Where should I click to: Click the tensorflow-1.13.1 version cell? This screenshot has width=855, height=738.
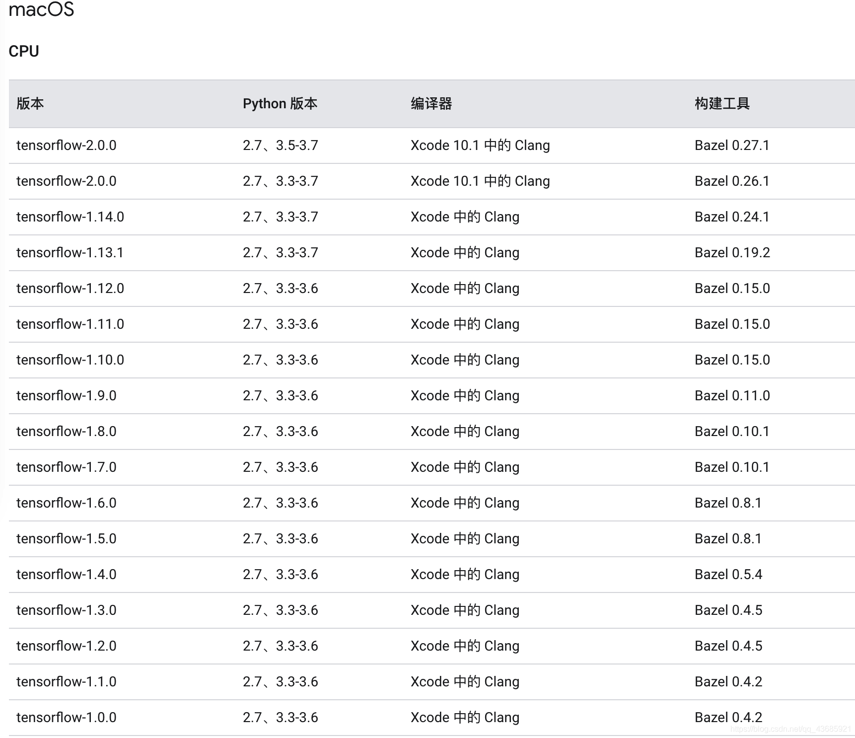[70, 253]
